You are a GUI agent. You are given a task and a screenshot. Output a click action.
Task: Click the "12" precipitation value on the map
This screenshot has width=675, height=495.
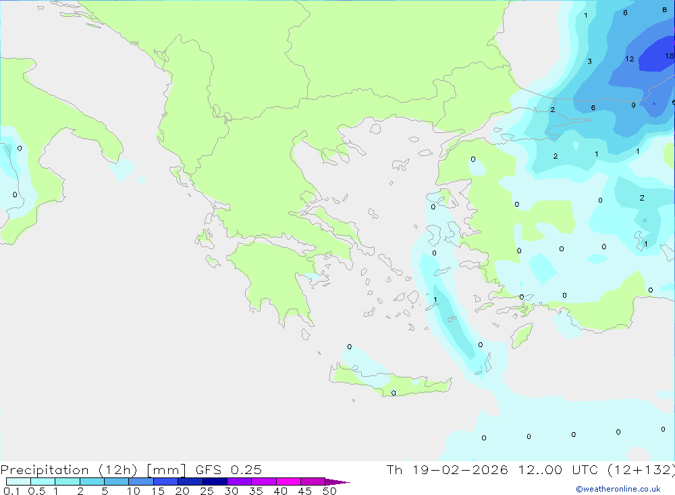629,59
